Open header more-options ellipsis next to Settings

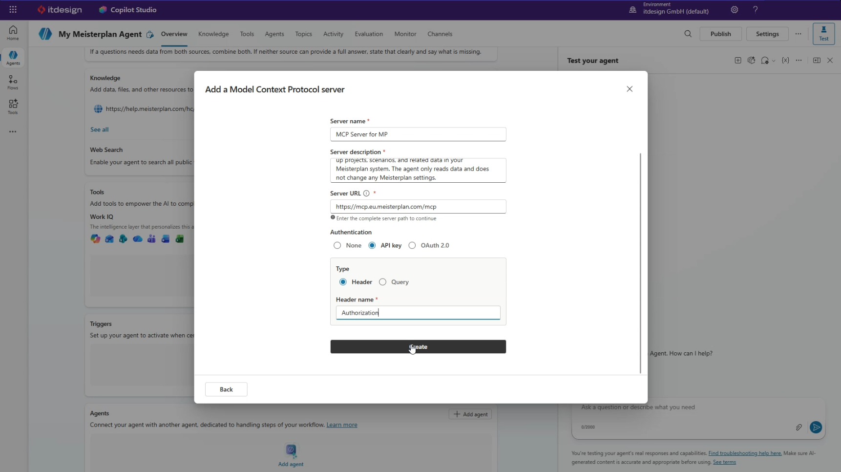tap(798, 34)
